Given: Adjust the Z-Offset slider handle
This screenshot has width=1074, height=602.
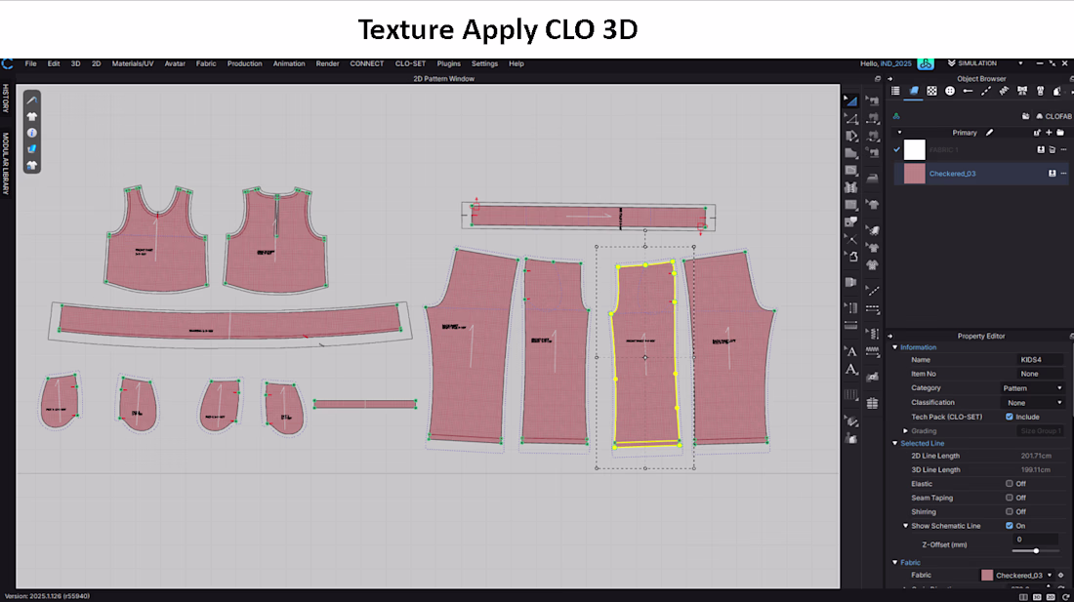Looking at the screenshot, I should pos(1036,550).
